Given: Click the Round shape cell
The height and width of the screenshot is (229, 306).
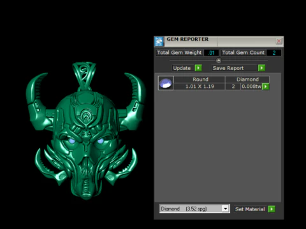Looking at the screenshot, I should point(200,80).
